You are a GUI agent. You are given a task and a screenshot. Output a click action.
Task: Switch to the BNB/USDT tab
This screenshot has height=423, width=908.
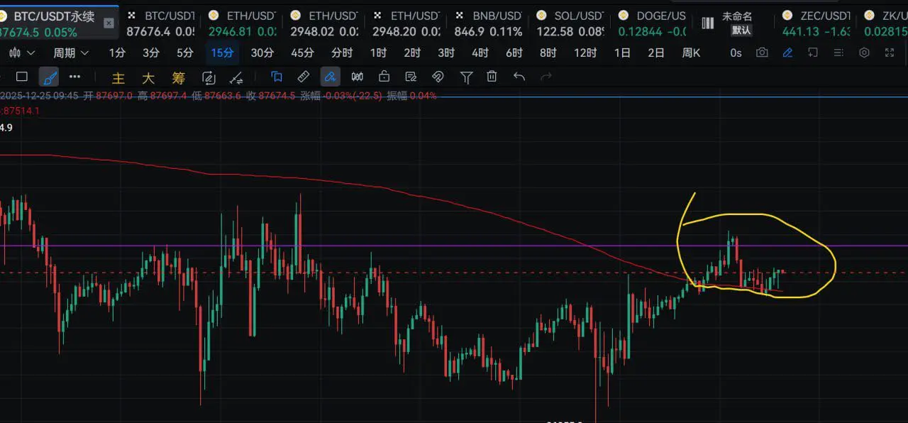[488, 23]
